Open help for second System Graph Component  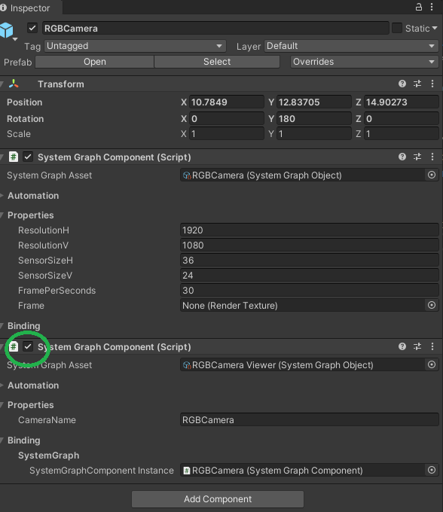coord(402,346)
